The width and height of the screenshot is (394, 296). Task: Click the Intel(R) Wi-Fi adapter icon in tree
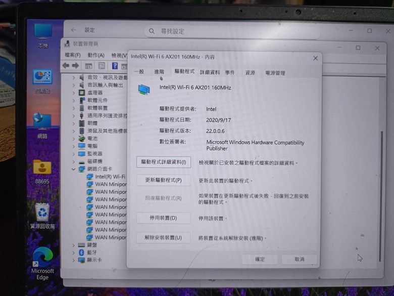click(90, 177)
